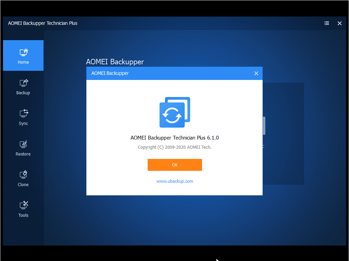Screen dimensions: 349x261
Task: Close the AOMEI Backupper about dialog
Action: click(256, 73)
